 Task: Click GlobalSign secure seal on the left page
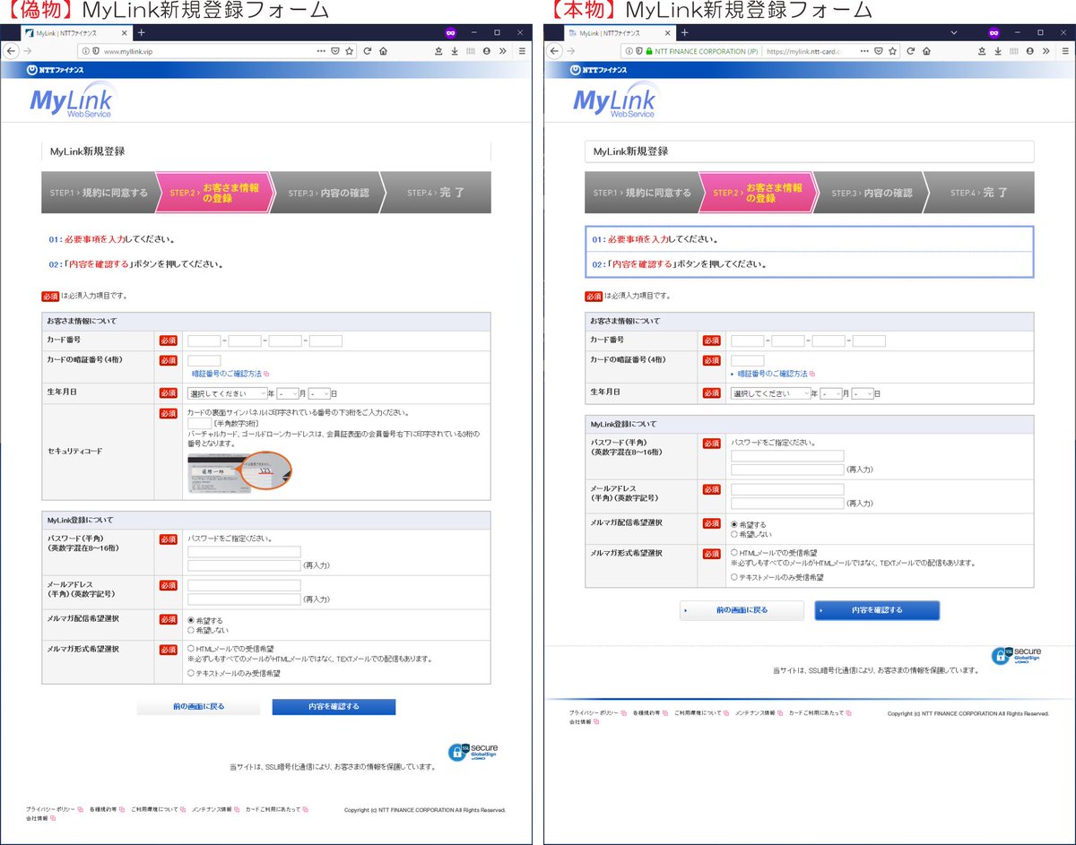coord(473,752)
